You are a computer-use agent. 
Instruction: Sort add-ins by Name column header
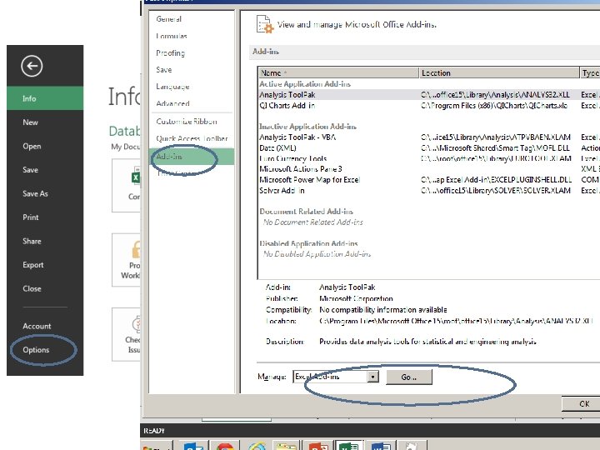338,72
